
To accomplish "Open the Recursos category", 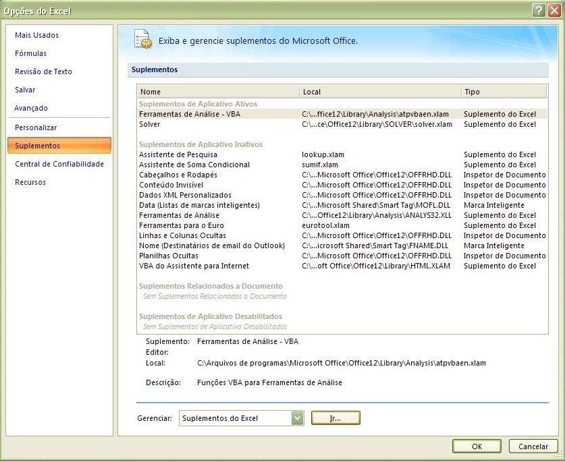I will [30, 182].
